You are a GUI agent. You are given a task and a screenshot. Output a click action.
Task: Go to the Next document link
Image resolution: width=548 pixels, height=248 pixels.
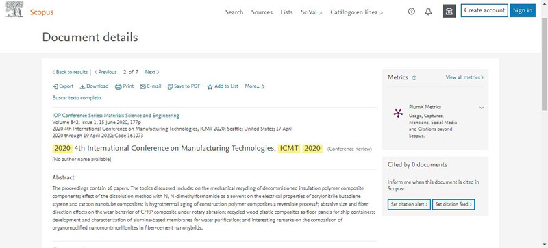click(x=152, y=72)
